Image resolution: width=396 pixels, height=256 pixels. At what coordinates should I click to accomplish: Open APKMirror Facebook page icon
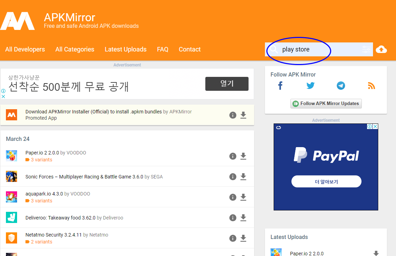pos(280,86)
